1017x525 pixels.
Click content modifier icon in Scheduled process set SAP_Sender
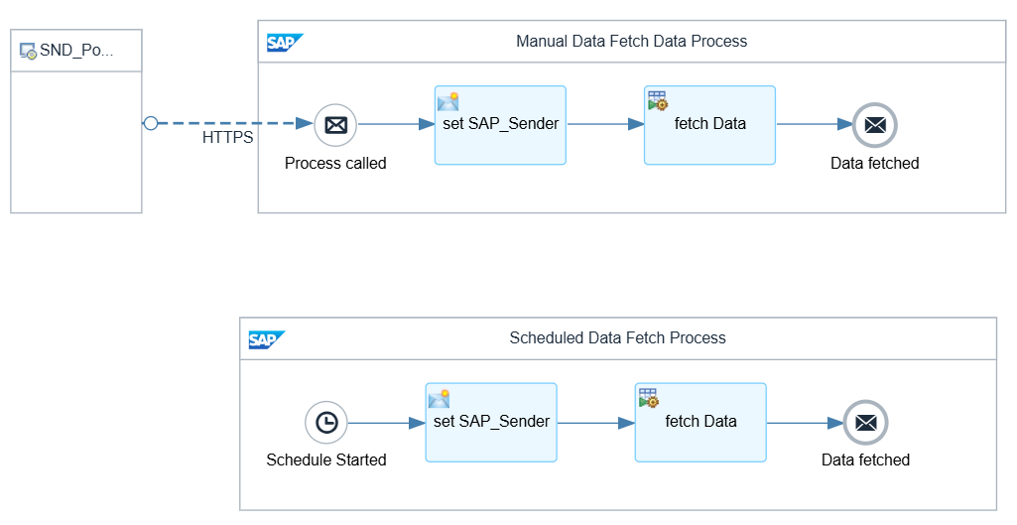click(440, 399)
